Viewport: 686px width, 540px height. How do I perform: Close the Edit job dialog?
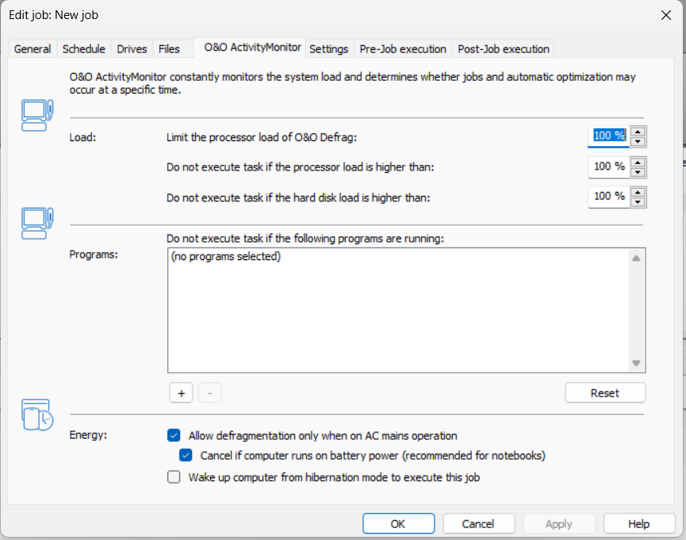coord(665,15)
